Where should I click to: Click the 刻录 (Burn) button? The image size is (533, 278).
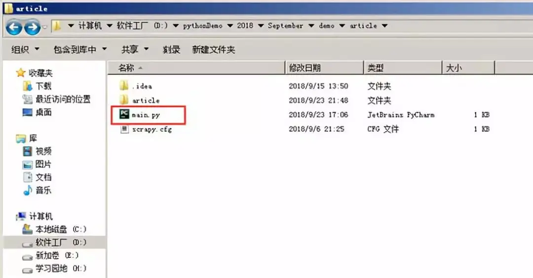(171, 50)
